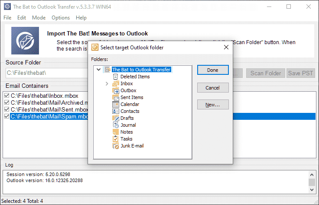Click the Scan Folder button
The height and width of the screenshot is (205, 319).
point(266,73)
